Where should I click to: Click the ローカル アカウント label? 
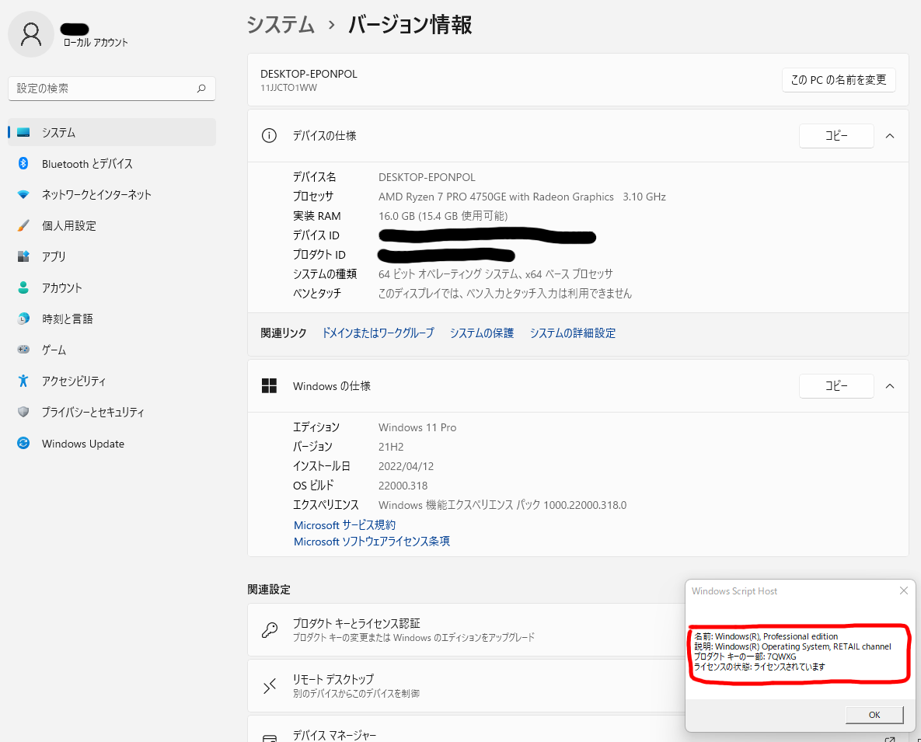pos(96,42)
